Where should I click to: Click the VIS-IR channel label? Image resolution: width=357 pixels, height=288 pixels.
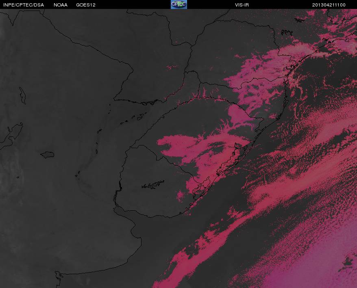[242, 5]
